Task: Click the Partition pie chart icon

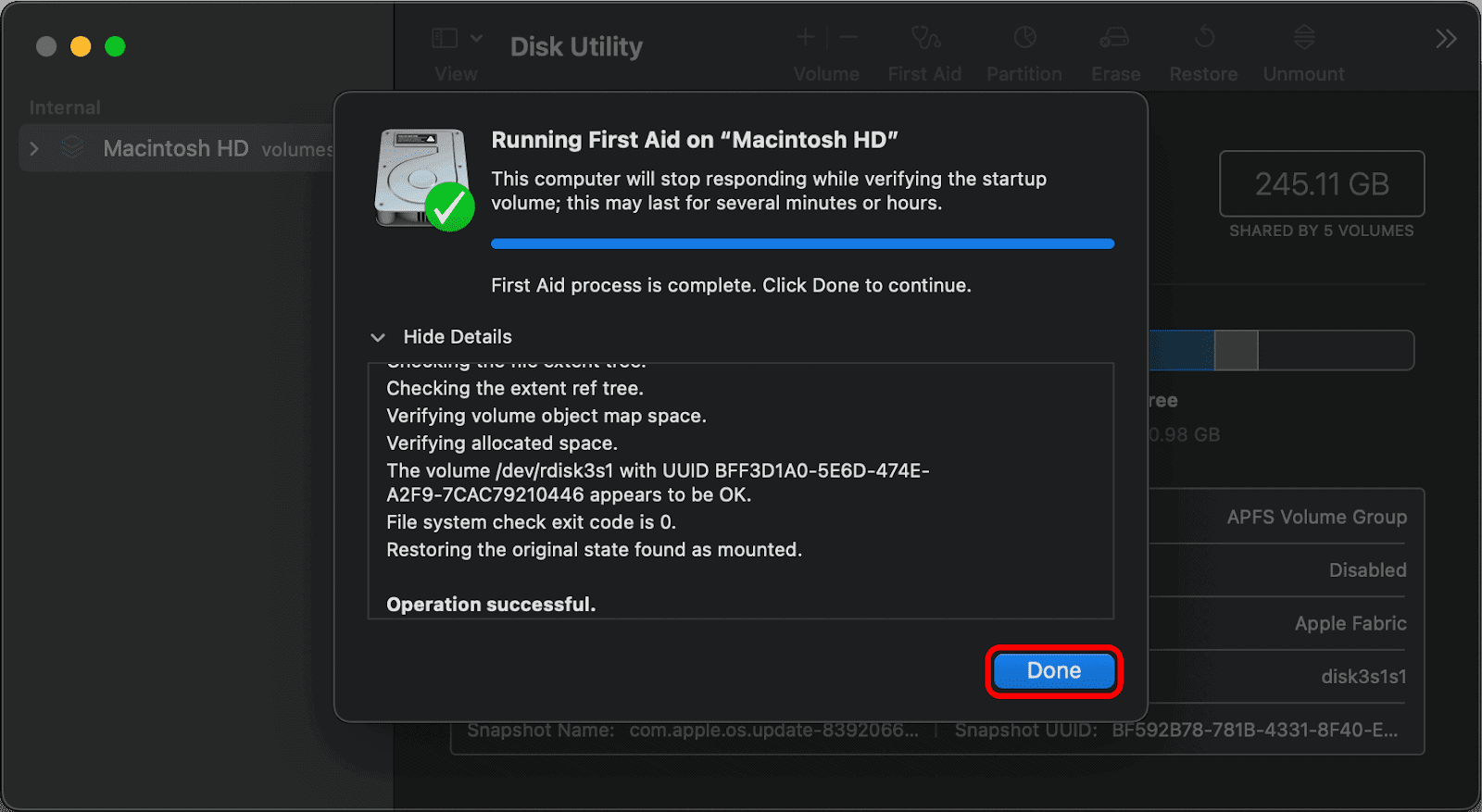Action: pos(1024,38)
